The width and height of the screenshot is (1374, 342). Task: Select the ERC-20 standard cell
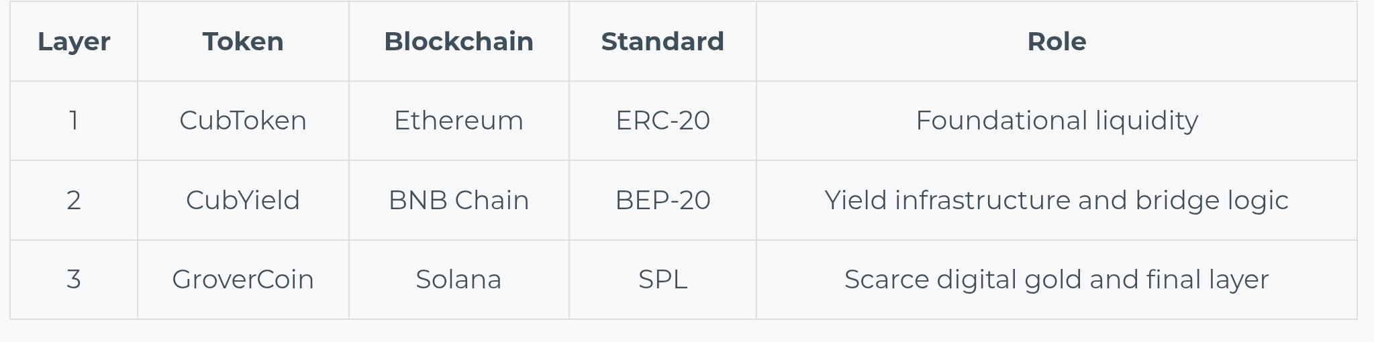click(663, 121)
